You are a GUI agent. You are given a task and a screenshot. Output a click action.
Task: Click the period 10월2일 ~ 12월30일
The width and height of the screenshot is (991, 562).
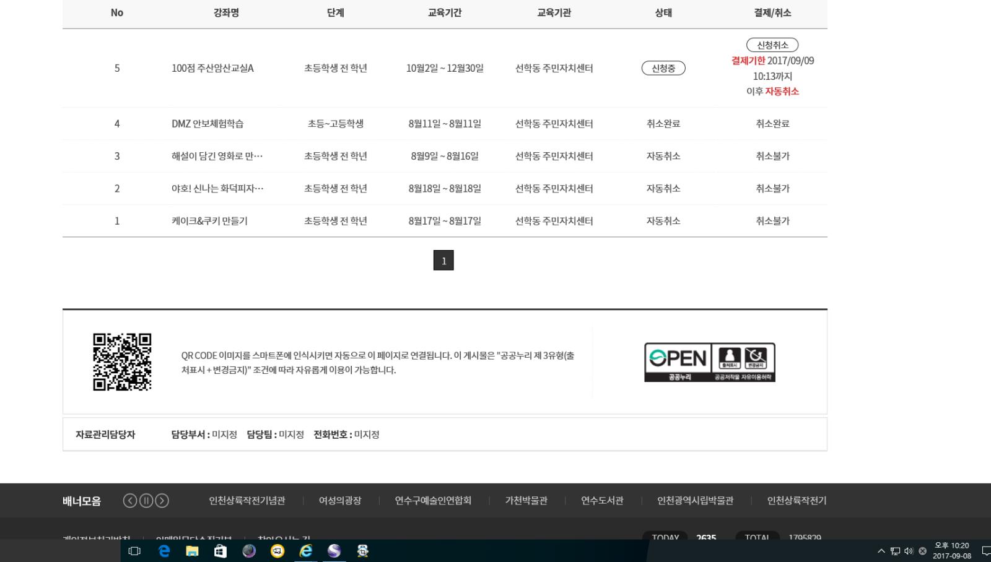[x=445, y=68]
